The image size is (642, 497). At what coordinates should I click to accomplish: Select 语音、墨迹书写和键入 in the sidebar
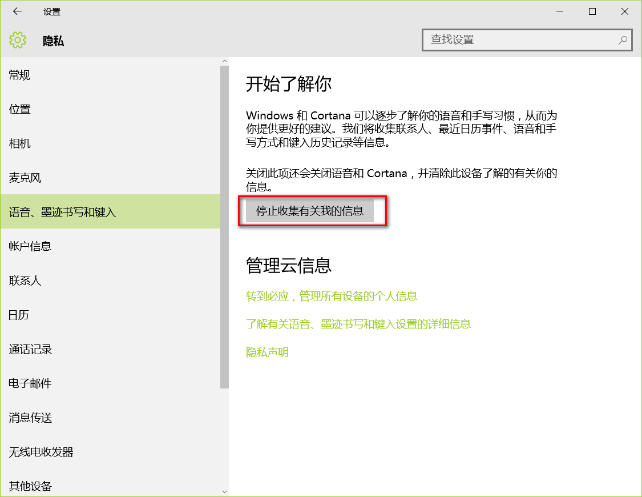click(x=110, y=212)
